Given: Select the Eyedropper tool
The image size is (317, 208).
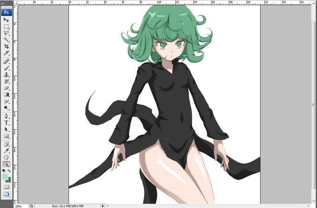Looking at the screenshot, I should (x=6, y=151).
